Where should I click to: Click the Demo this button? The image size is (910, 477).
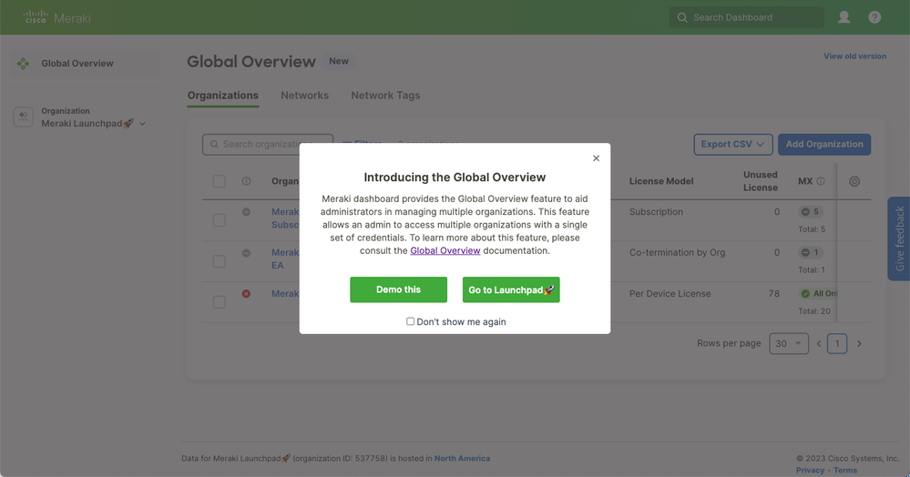[398, 289]
